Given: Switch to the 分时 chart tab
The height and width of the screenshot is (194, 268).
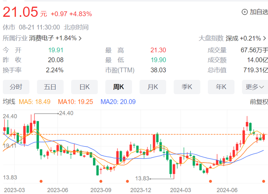Looking at the screenshot, I should [x=16, y=87].
